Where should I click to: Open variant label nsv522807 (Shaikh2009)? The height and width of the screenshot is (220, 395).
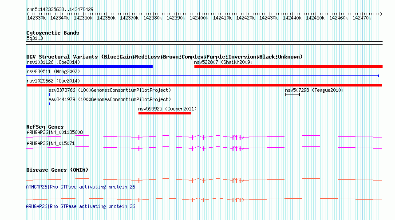coord(223,62)
